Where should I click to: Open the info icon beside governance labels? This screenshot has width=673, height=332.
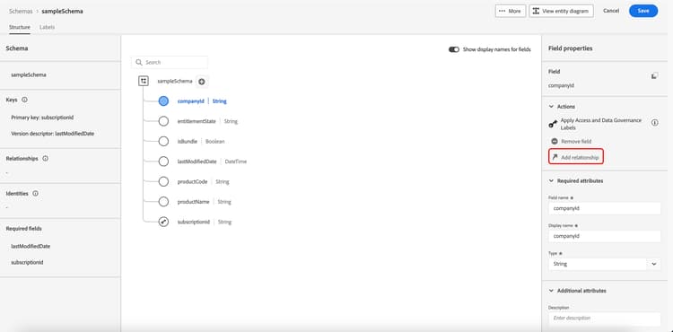point(654,123)
